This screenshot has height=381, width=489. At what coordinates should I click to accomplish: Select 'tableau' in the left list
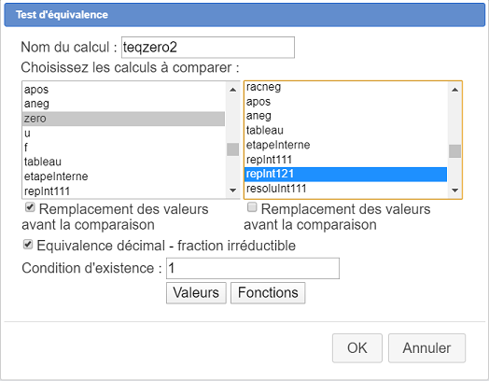tap(123, 162)
